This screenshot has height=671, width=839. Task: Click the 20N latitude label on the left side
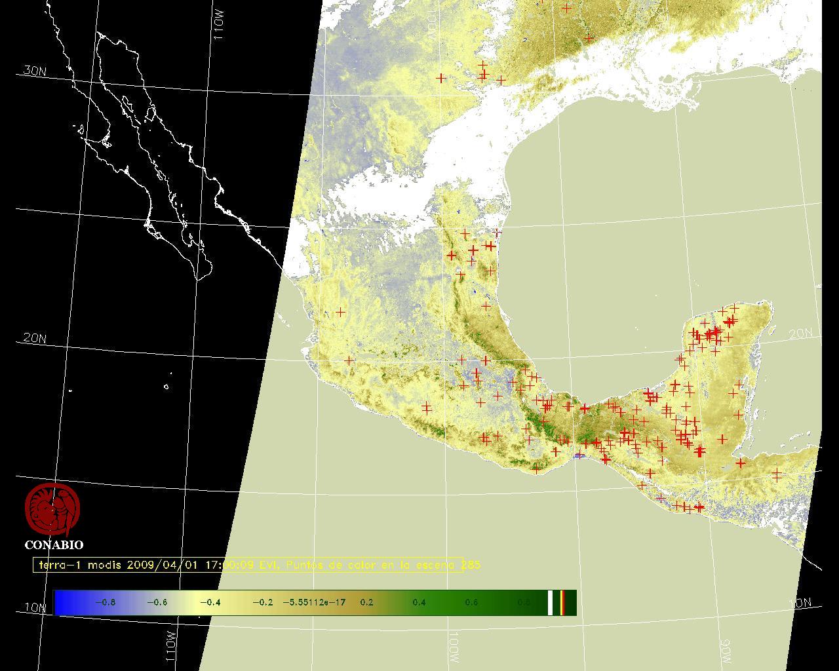35,339
